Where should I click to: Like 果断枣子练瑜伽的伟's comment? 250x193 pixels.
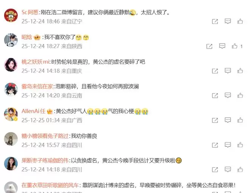240,169
